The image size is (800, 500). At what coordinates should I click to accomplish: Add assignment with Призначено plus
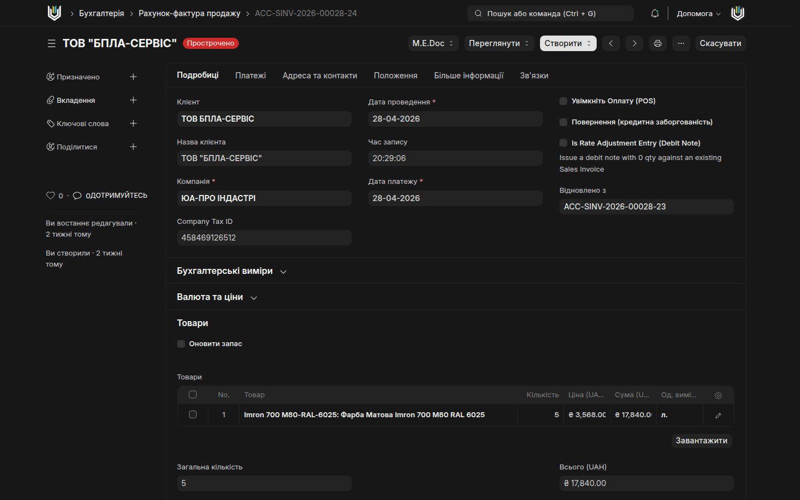point(133,77)
